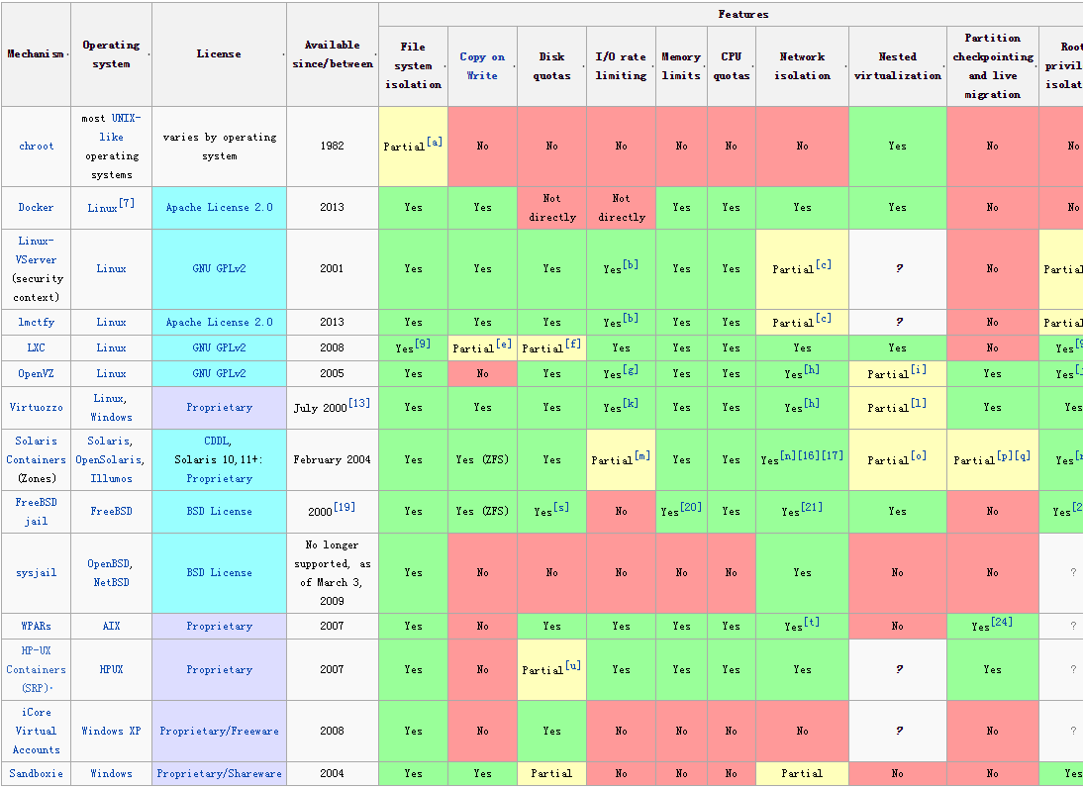The height and width of the screenshot is (789, 1083).
Task: Open the OpenBSD operating system link
Action: pyautogui.click(x=109, y=563)
